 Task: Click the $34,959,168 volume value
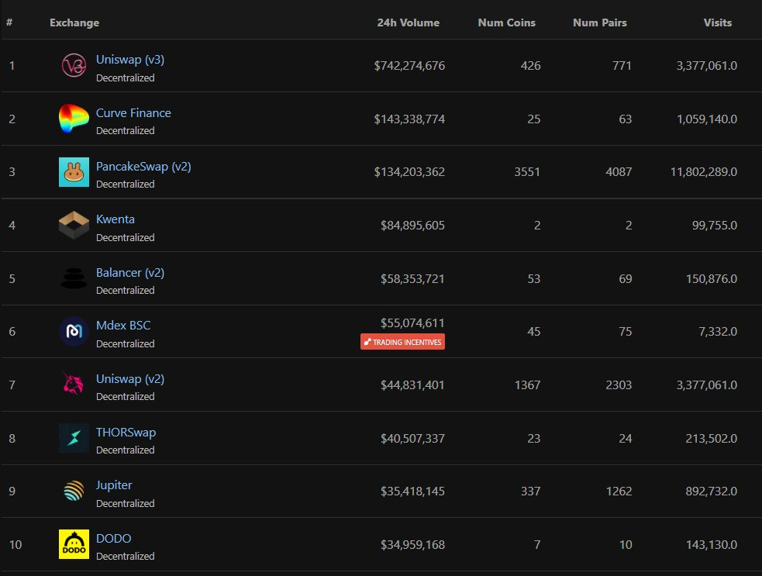point(412,544)
